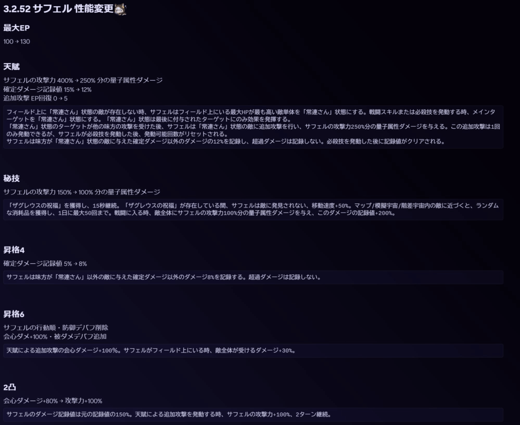Click the character emoji icon beside the title
The image size is (520, 425).
[120, 9]
